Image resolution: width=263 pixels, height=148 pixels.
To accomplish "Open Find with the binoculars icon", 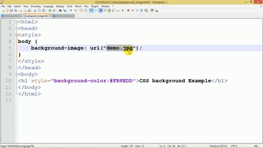I will 60,11.
